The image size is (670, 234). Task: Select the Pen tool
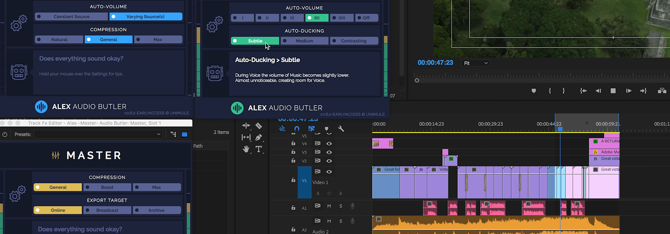pyautogui.click(x=259, y=137)
